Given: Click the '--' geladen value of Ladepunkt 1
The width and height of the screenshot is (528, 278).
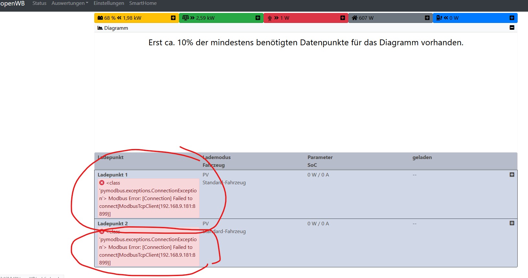Looking at the screenshot, I should point(415,175).
